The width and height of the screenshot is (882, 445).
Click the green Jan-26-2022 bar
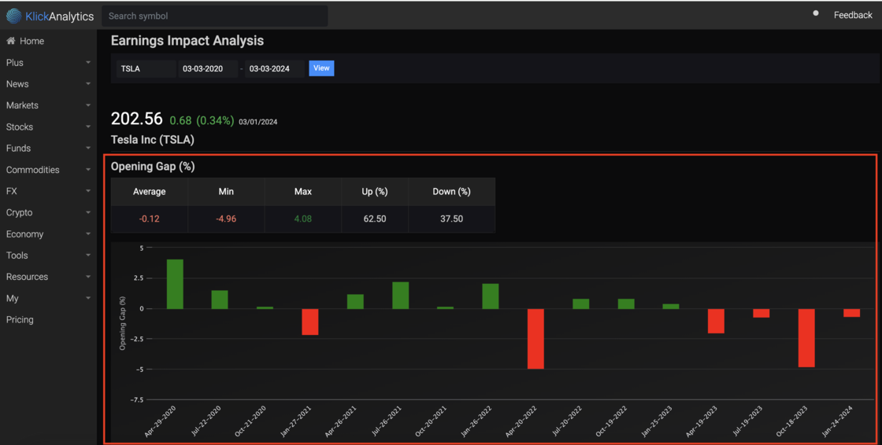coord(491,296)
